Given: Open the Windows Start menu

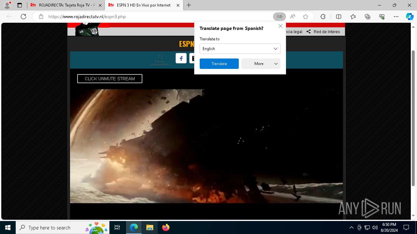Looking at the screenshot, I should click(x=8, y=227).
